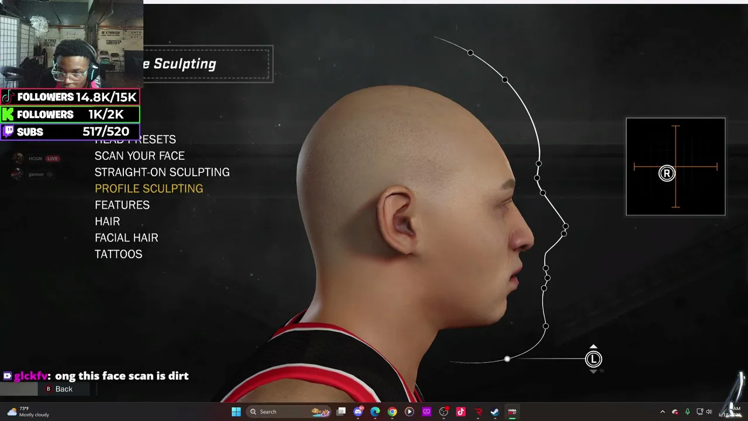Open Steam from the taskbar
Image resolution: width=748 pixels, height=421 pixels.
pyautogui.click(x=495, y=412)
